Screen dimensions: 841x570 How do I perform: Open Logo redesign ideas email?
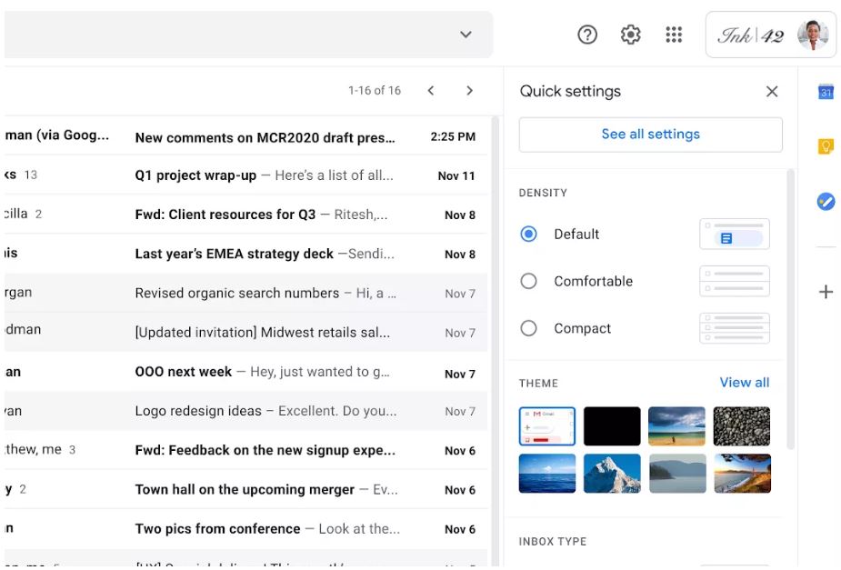tap(245, 411)
